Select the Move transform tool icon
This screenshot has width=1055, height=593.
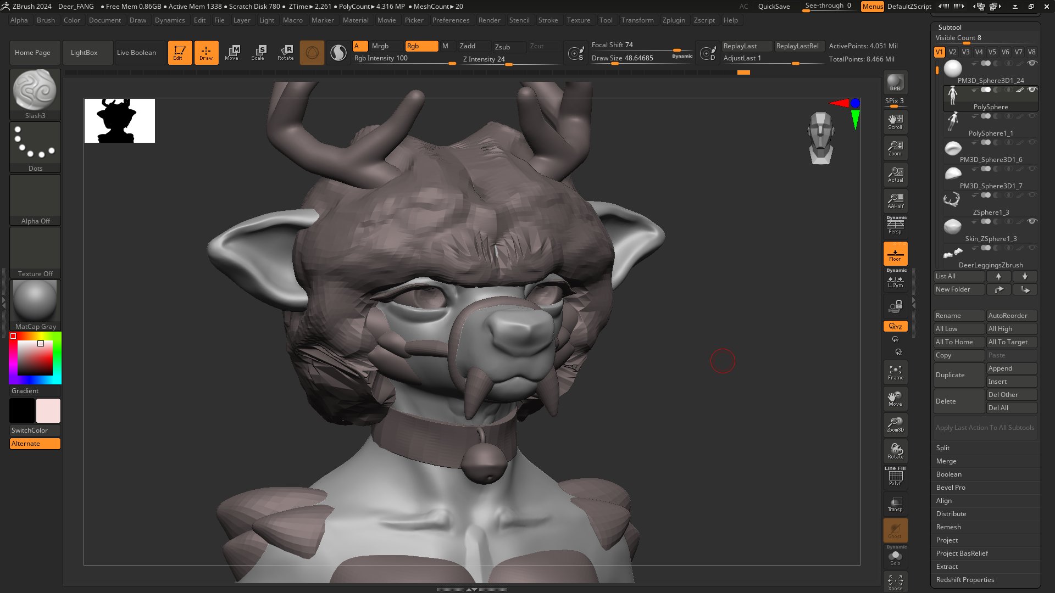pyautogui.click(x=232, y=52)
